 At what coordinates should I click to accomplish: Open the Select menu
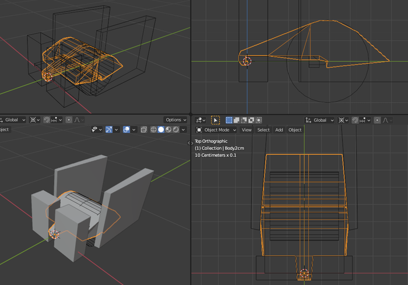[263, 130]
